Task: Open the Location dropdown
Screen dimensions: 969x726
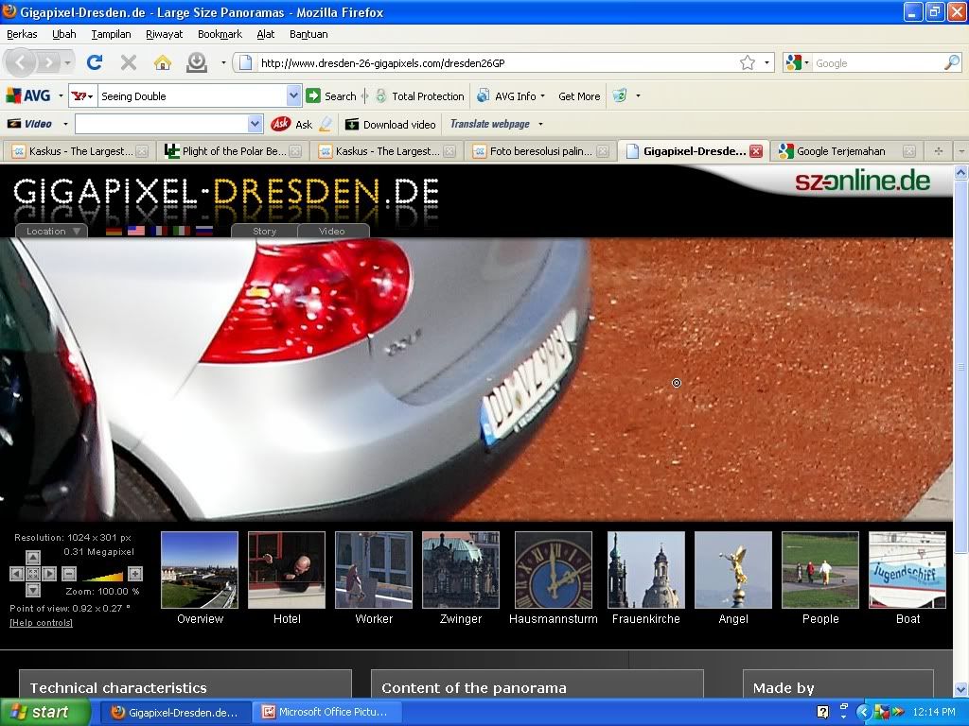Action: pos(52,231)
